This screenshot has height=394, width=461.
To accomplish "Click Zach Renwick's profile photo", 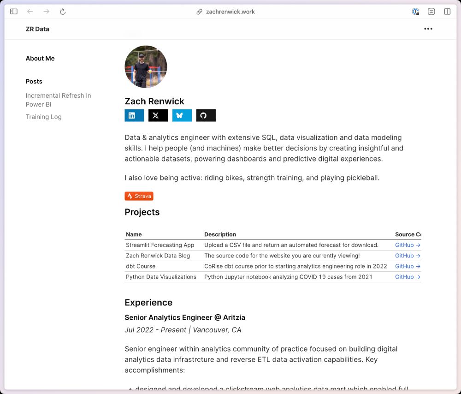I will coord(146,66).
